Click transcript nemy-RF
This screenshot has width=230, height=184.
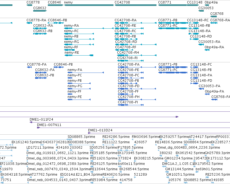point(69,50)
